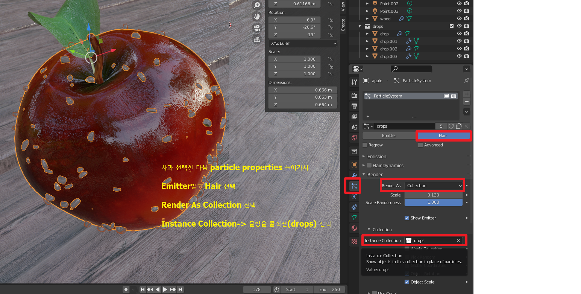
Task: Open the Tool properties tab (wrench and screwdriver)
Action: click(354, 82)
